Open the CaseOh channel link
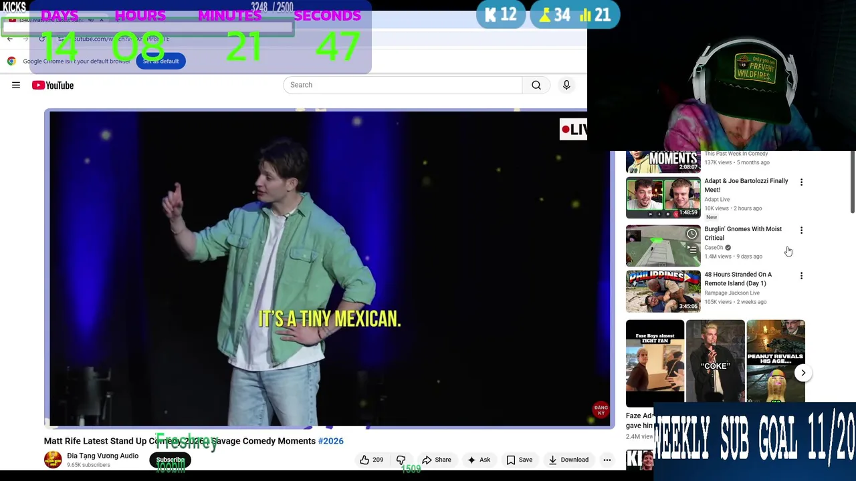 (714, 247)
